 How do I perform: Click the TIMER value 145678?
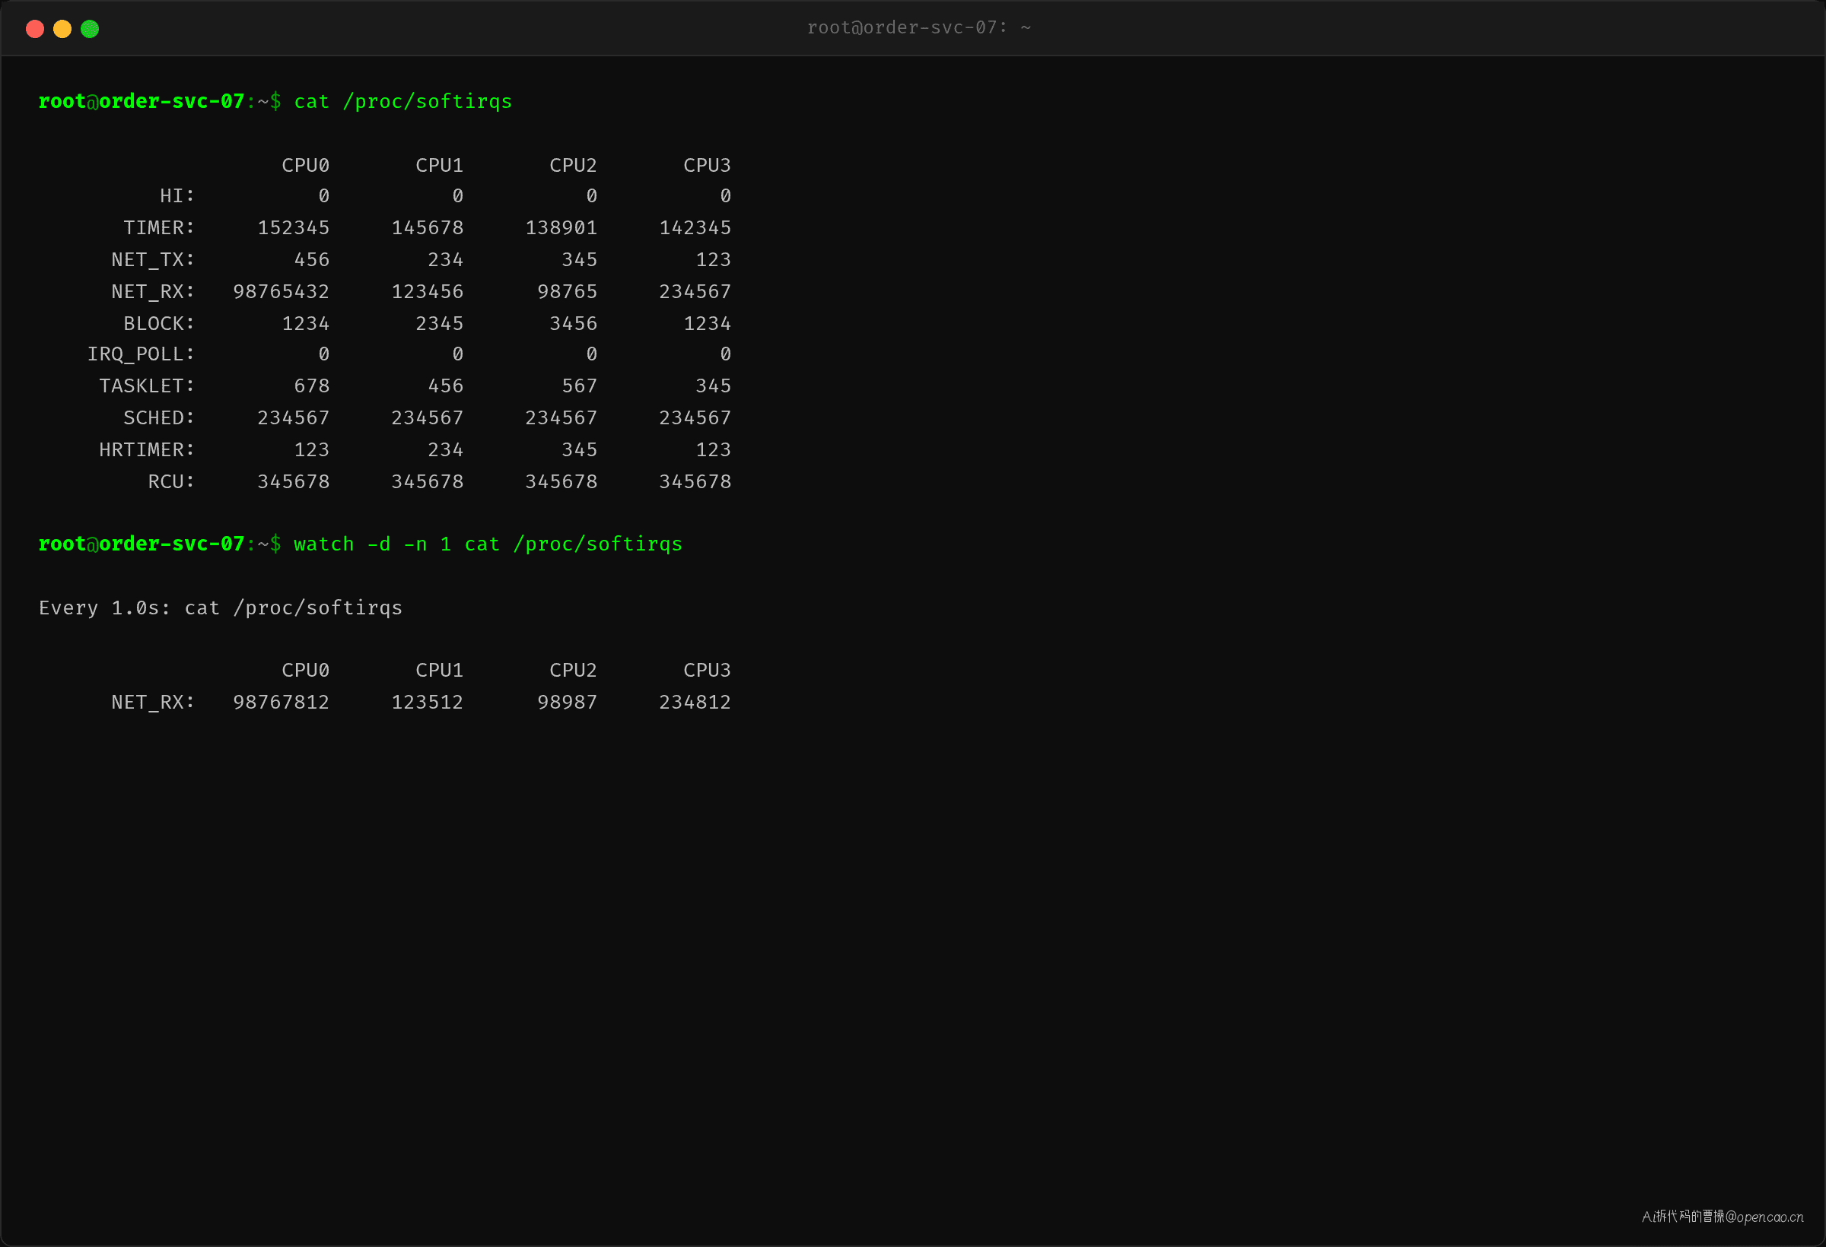coord(428,227)
